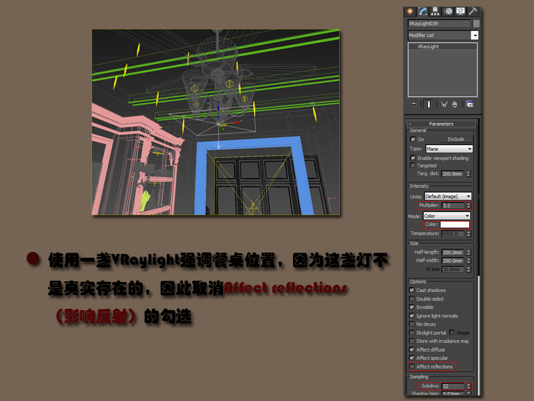This screenshot has width=534, height=401.
Task: Enable the Double-sided checkbox
Action: coord(412,299)
